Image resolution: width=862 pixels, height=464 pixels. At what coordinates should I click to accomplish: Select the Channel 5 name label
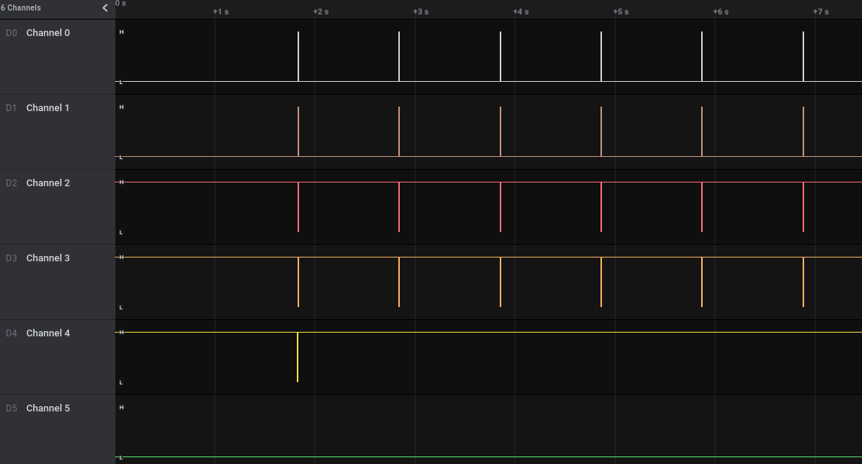tap(48, 408)
